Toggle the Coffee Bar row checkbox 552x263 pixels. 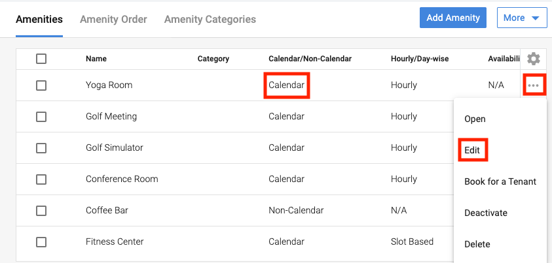(41, 211)
